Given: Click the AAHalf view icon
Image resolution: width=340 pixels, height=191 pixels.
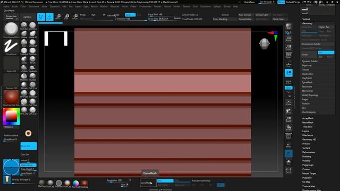Looking at the screenshot, I should [288, 47].
